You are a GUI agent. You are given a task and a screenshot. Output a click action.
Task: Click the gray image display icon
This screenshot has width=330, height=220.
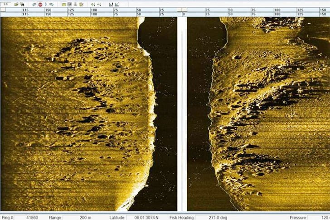point(69,4)
